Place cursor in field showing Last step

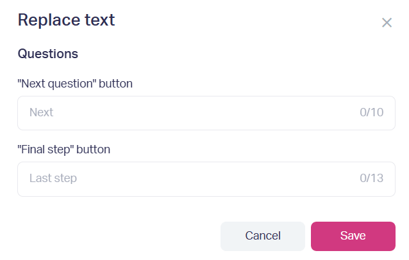click(206, 179)
